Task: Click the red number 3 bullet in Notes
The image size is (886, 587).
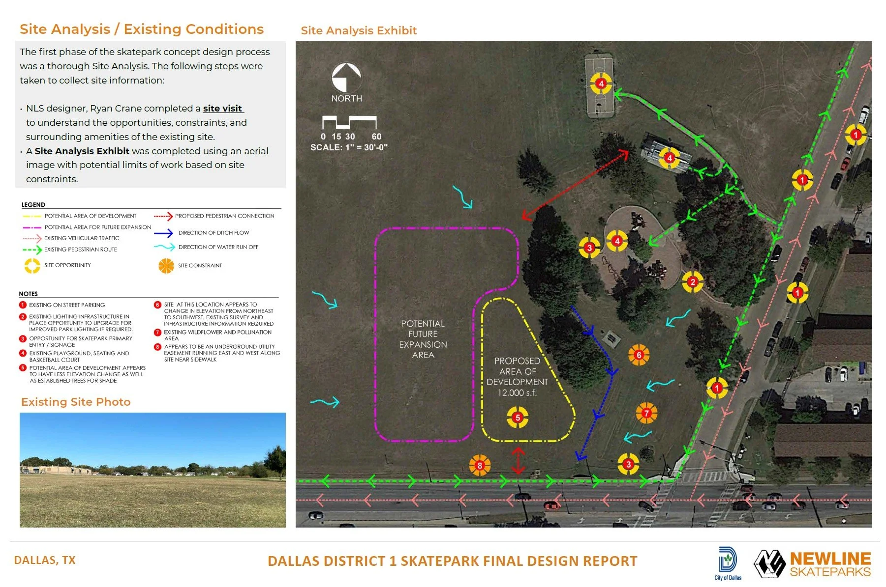Action: pyautogui.click(x=23, y=338)
